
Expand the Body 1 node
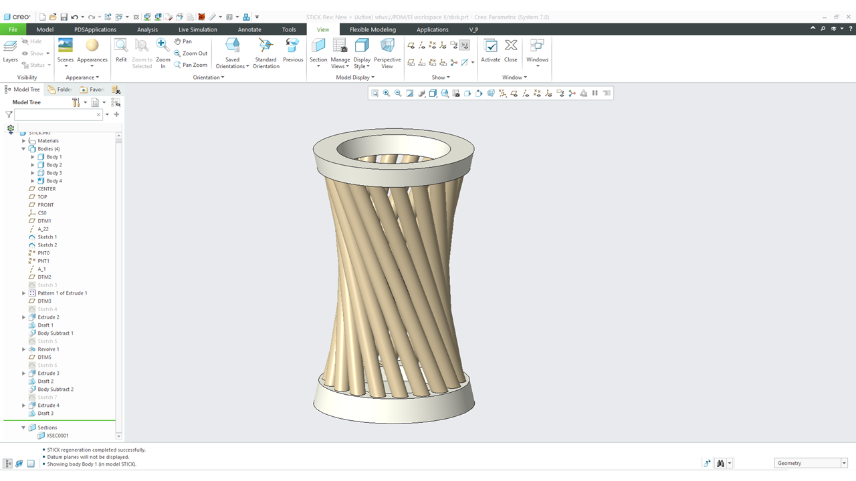coord(33,157)
